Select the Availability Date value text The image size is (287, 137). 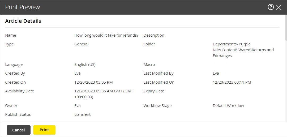[x=104, y=94]
